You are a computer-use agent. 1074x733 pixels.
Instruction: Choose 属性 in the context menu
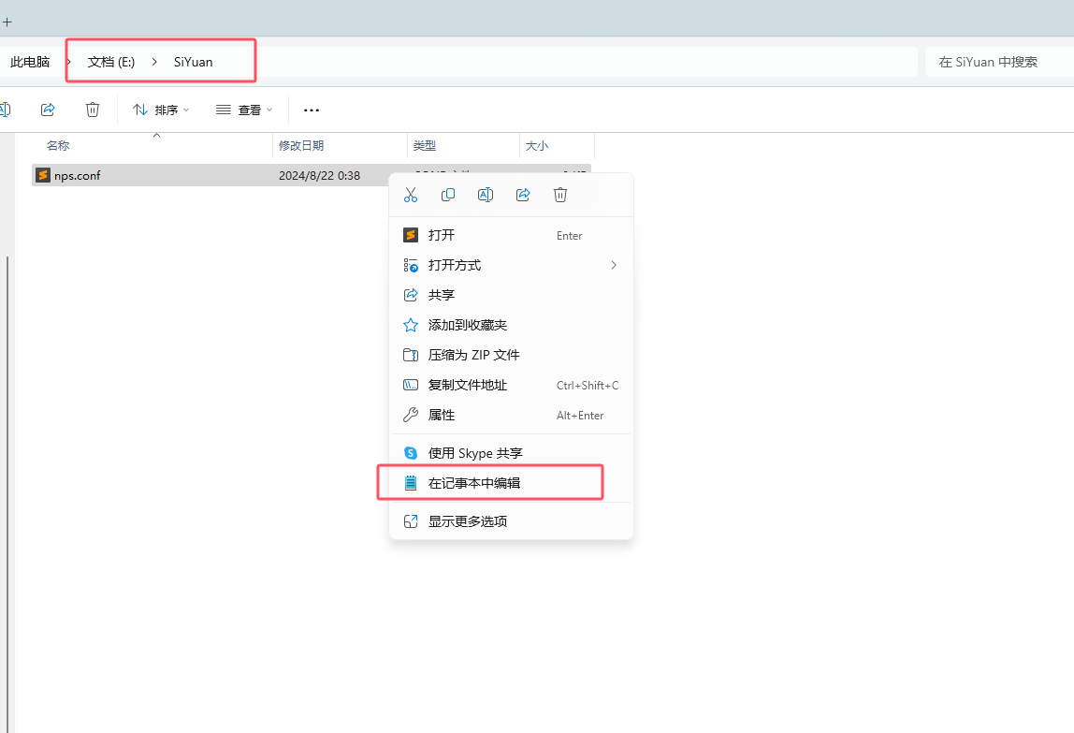click(x=442, y=415)
